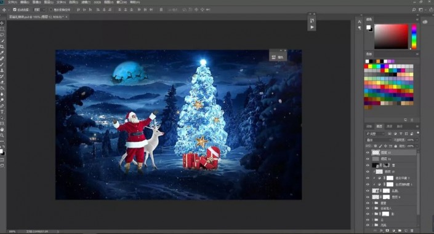
Task: Select the Crop tool
Action: [2, 47]
